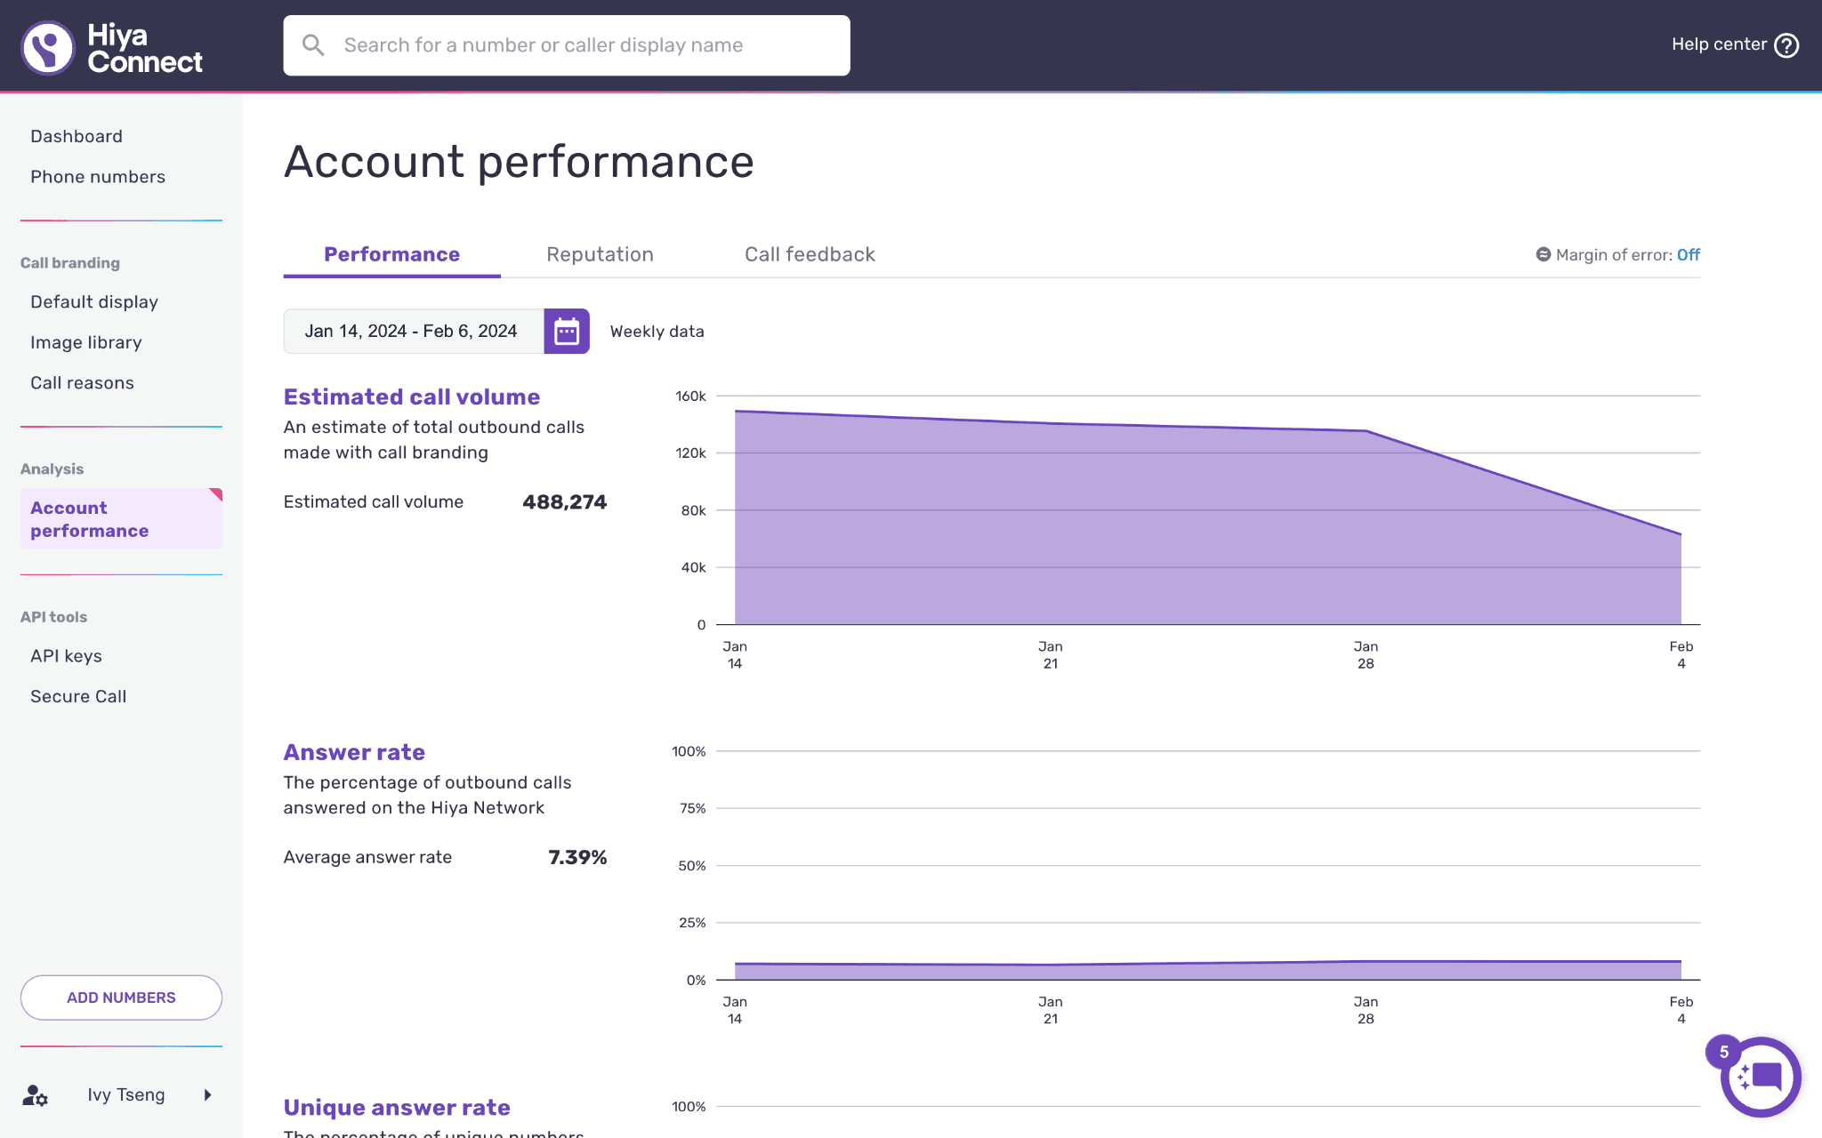Click the Average answer rate label
This screenshot has width=1822, height=1138.
367,858
